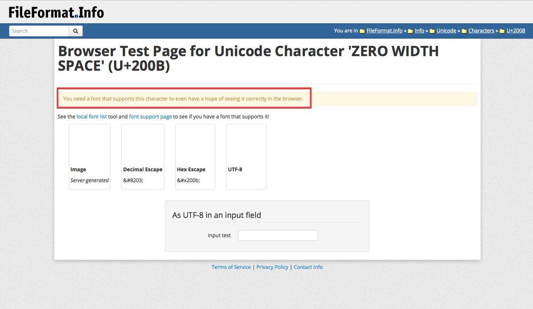This screenshot has width=533, height=309.
Task: Click the folder icon before Unicode breadcrumb
Action: pyautogui.click(x=432, y=31)
